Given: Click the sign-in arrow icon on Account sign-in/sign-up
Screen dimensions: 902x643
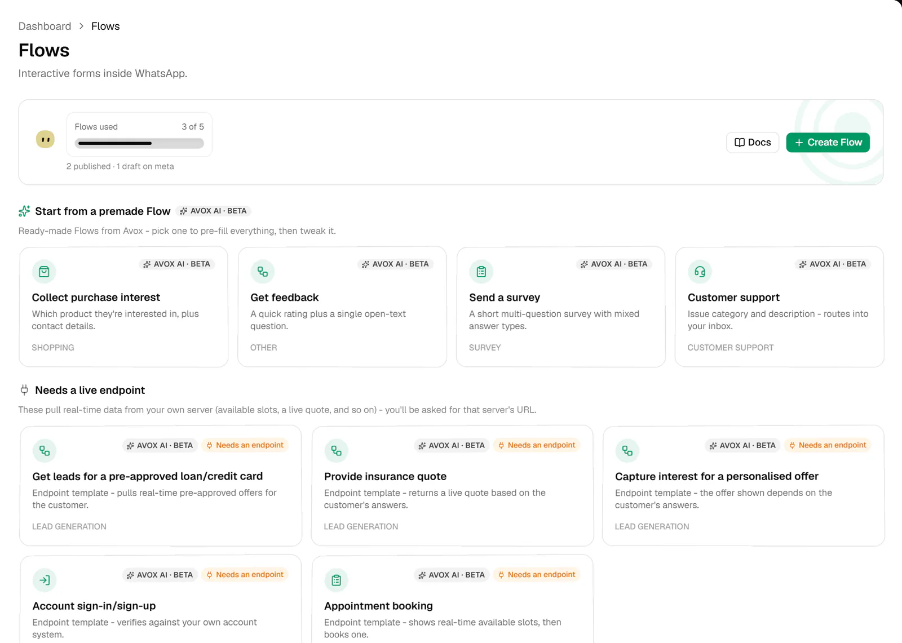Looking at the screenshot, I should 45,580.
